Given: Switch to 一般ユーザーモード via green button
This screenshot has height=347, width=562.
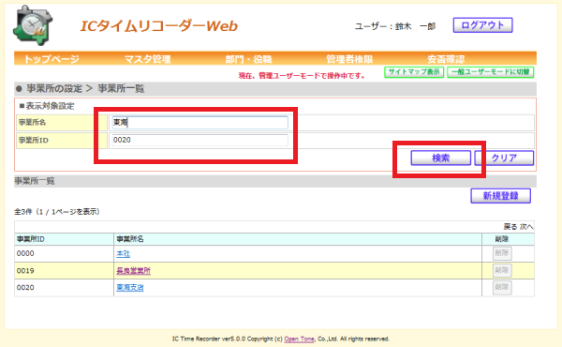Looking at the screenshot, I should [x=490, y=72].
